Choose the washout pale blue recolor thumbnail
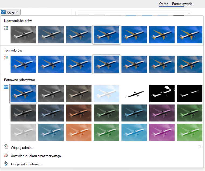This screenshot has height=171, width=205. click(106, 94)
